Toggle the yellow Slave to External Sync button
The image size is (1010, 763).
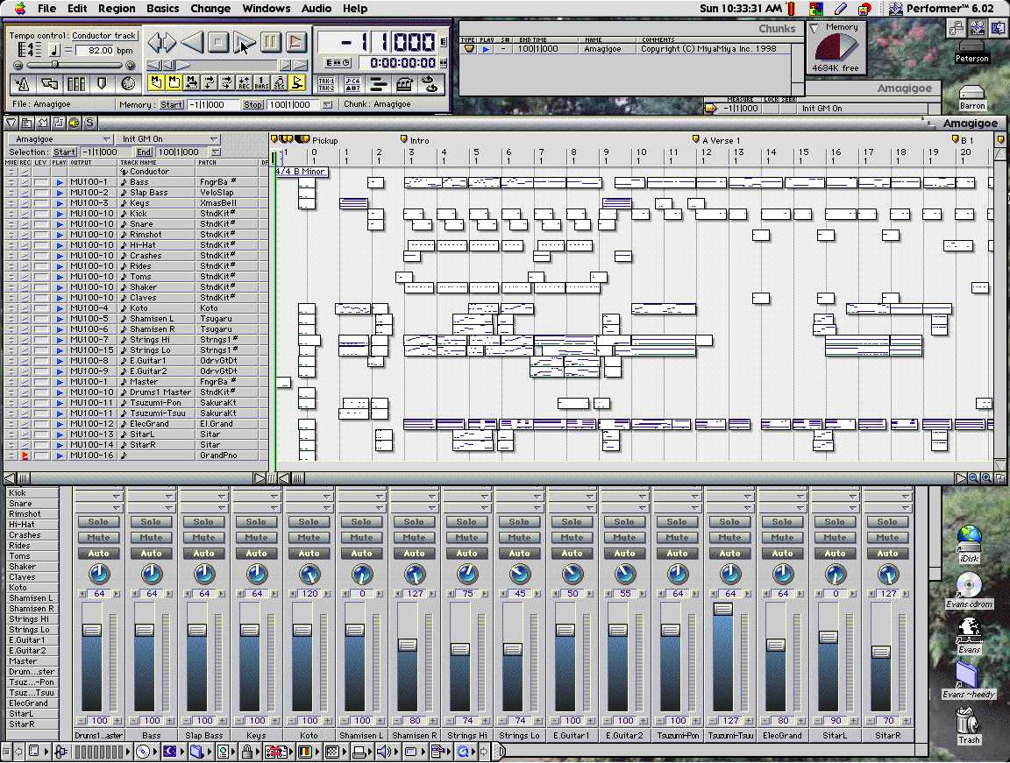pyautogui.click(x=296, y=82)
